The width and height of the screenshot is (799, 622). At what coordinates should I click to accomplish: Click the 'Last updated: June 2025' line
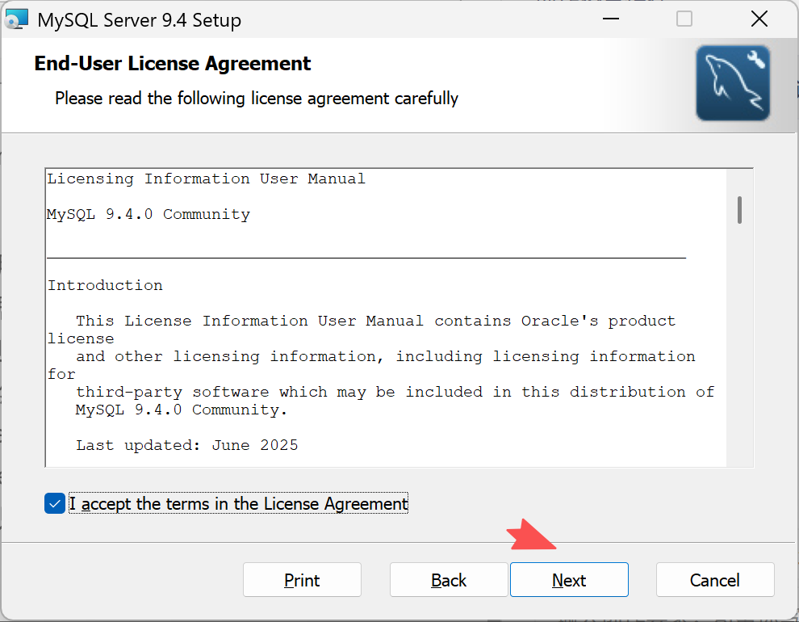187,445
